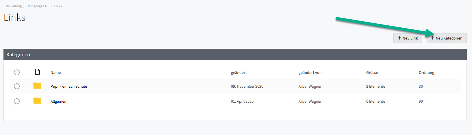The image size is (472, 135).
Task: Sort by the Grösse column header
Action: click(372, 72)
